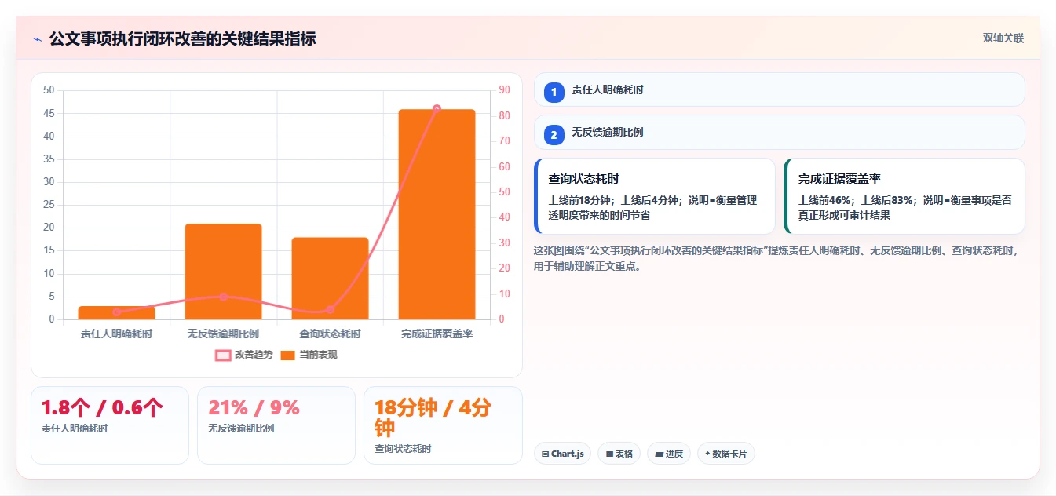Click the 双轴关联 label in header
Viewport: 1056px width, 496px height.
click(x=1003, y=38)
